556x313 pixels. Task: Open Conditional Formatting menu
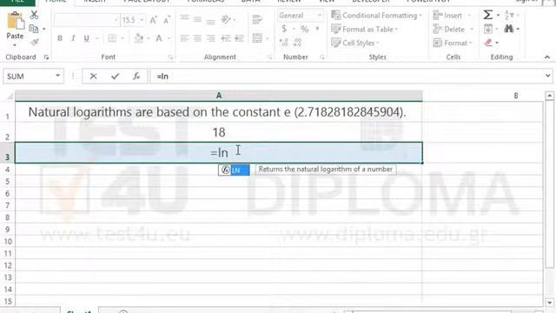click(376, 16)
